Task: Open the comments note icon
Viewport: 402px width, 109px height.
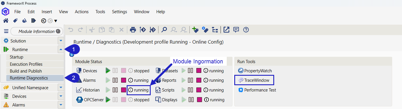Action: (236, 30)
